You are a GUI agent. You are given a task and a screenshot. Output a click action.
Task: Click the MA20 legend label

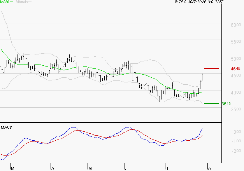coord(5,2)
